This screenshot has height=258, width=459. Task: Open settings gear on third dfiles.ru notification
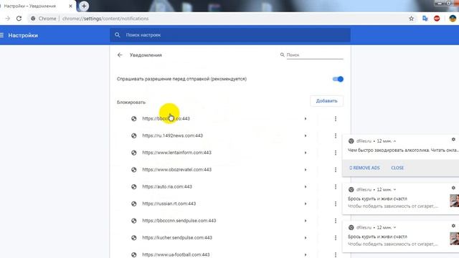pyautogui.click(x=453, y=226)
